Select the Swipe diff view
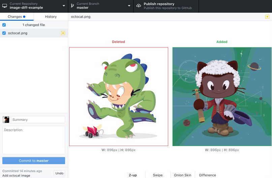The image size is (272, 178). pos(158,175)
